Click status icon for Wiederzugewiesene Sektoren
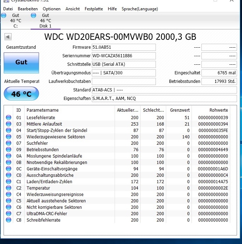The image size is (242, 244). click(x=9, y=137)
